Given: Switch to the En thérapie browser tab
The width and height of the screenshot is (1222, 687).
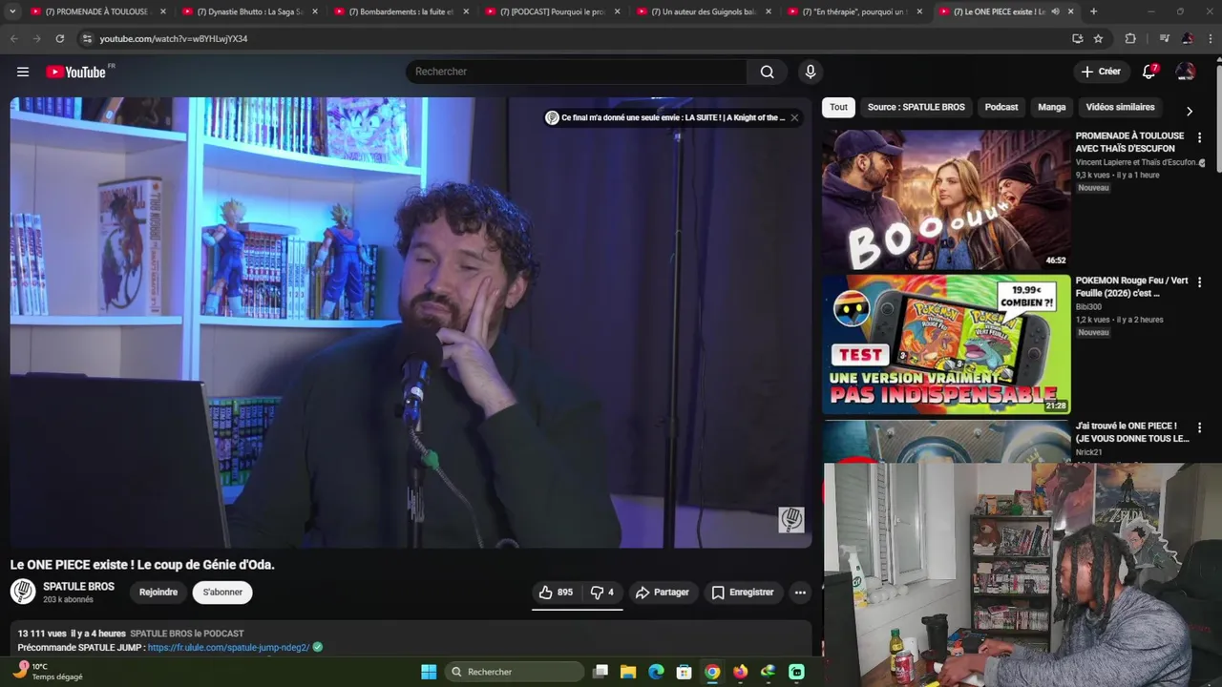Looking at the screenshot, I should point(853,11).
